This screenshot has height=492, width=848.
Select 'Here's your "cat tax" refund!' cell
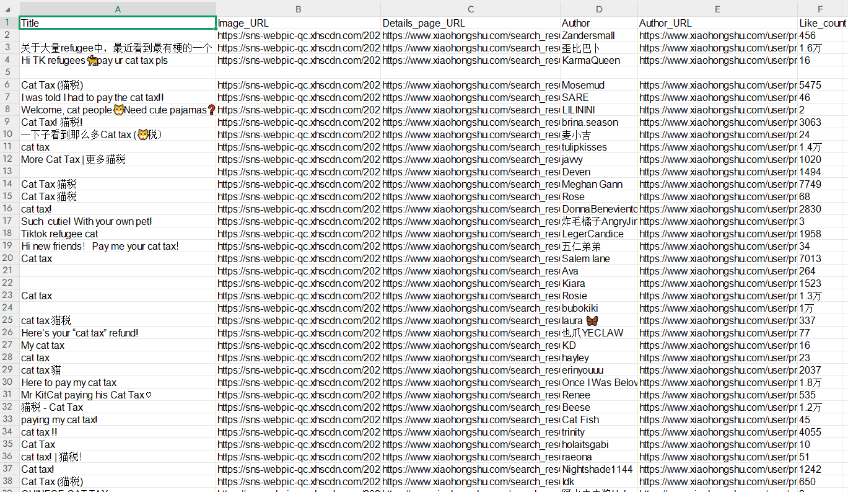(x=118, y=333)
